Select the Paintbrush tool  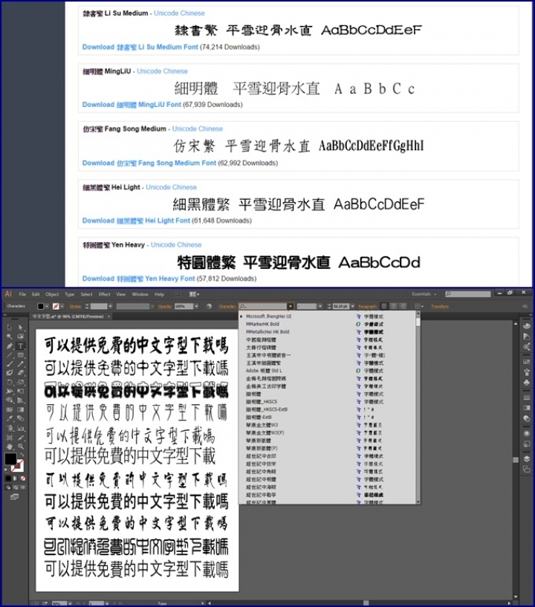click(x=10, y=364)
